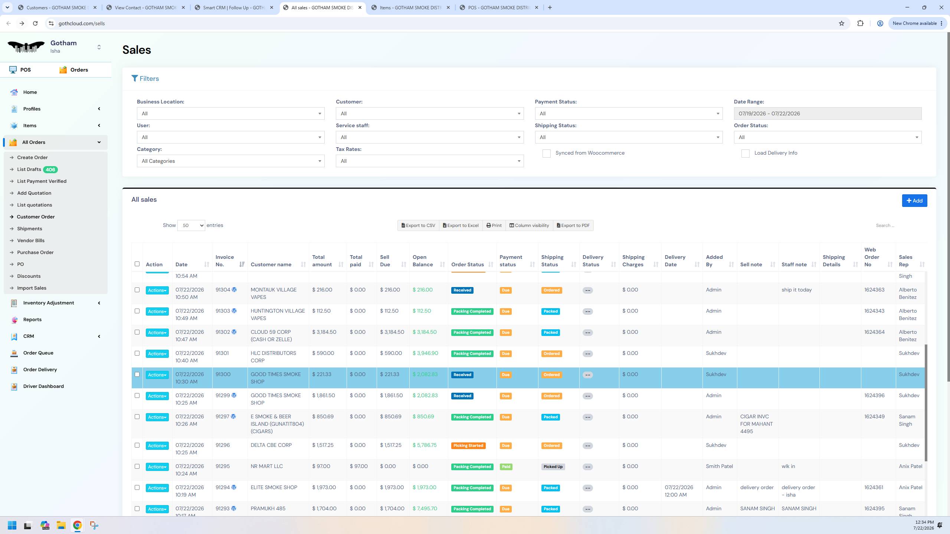Click the Driver Dashboard icon
The height and width of the screenshot is (534, 950).
click(14, 386)
